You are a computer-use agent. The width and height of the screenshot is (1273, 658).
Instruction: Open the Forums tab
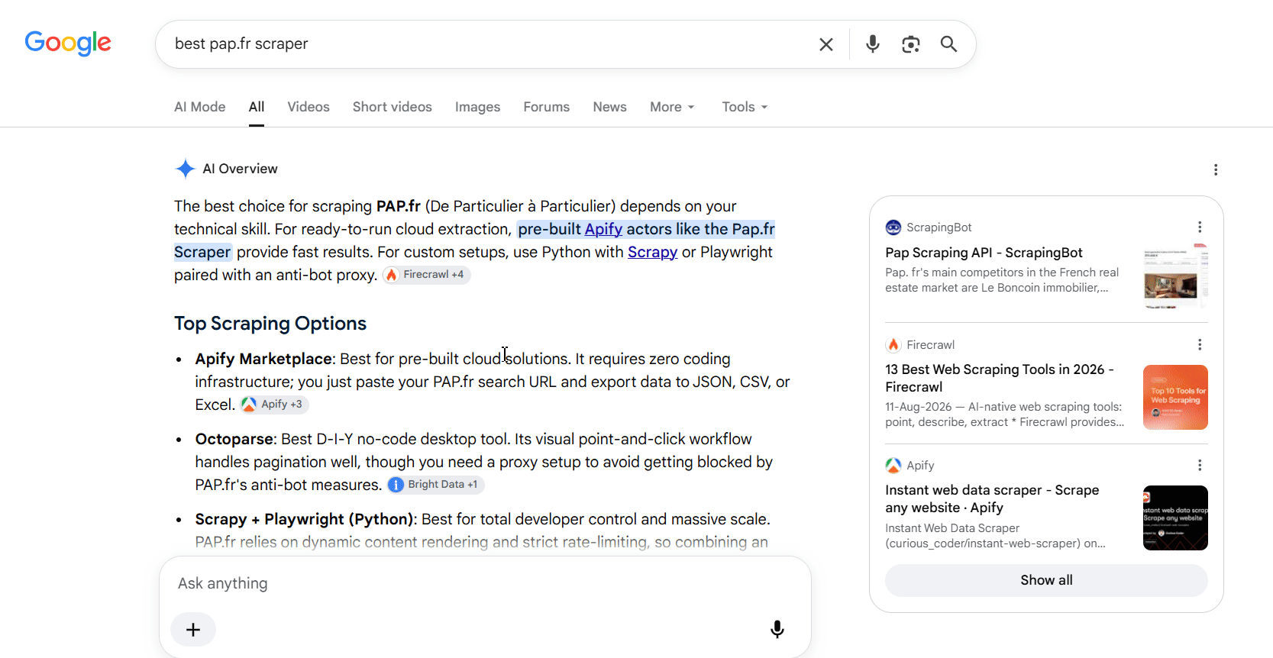(x=547, y=107)
